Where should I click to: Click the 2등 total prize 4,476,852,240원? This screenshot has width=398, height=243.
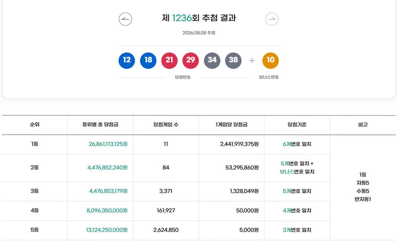tap(107, 168)
